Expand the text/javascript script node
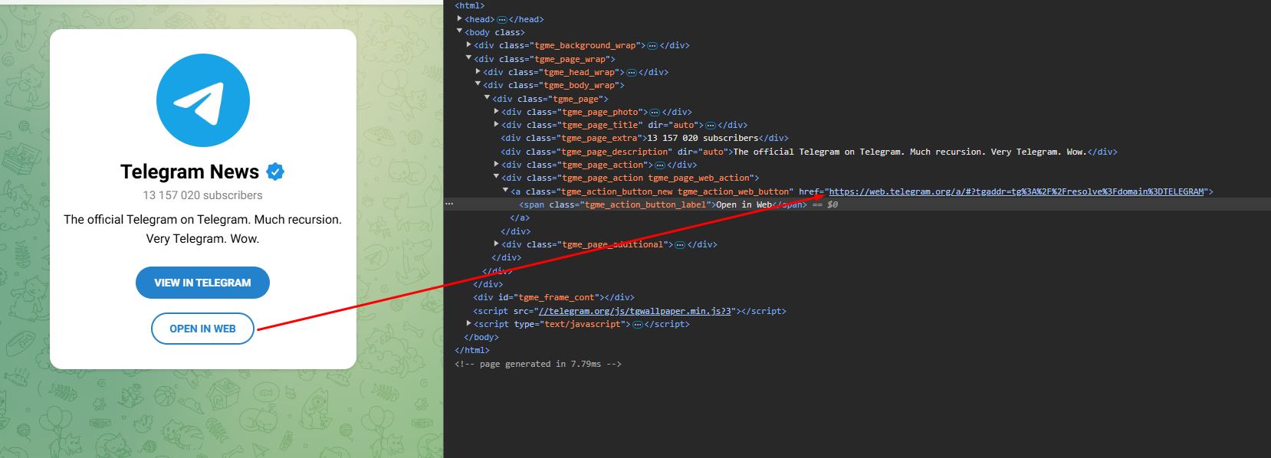Viewport: 1271px width, 458px height. tap(469, 323)
